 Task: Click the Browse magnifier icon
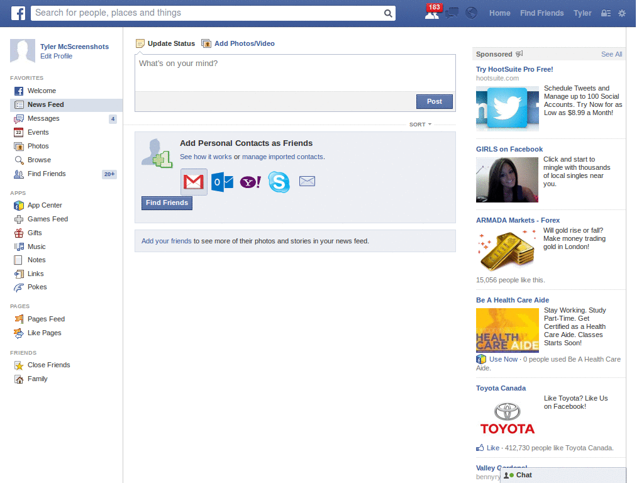(x=19, y=160)
